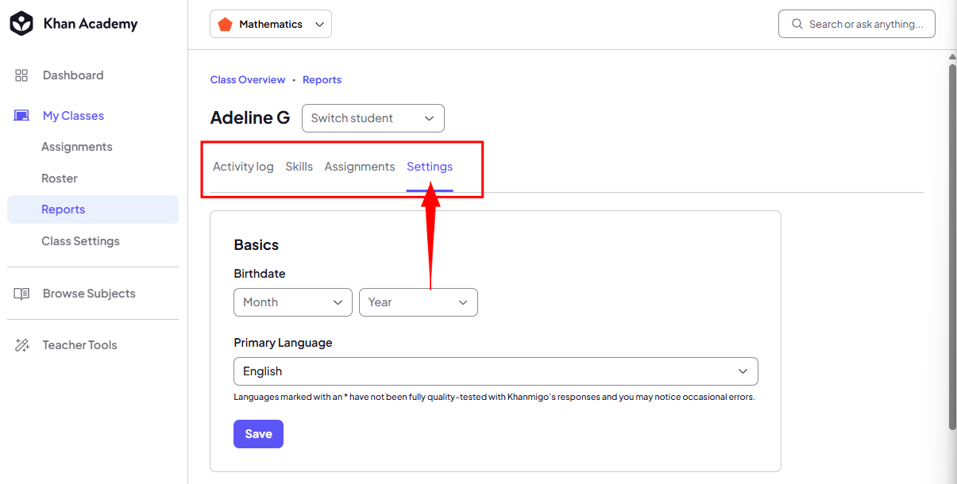
Task: Go to Dashboard in the sidebar
Action: [73, 75]
